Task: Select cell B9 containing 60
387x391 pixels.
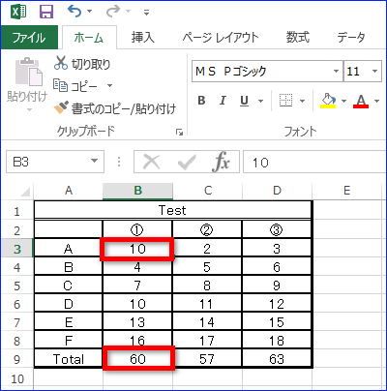Action: [x=138, y=358]
